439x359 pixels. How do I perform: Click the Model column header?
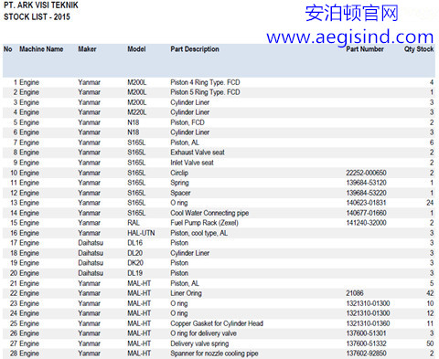(x=136, y=49)
